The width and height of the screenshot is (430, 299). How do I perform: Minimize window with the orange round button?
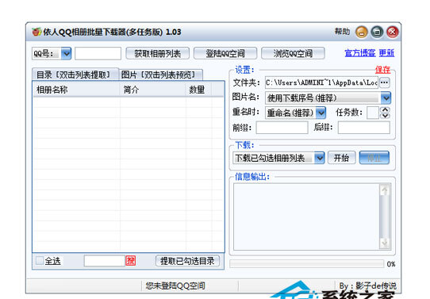tap(362, 33)
